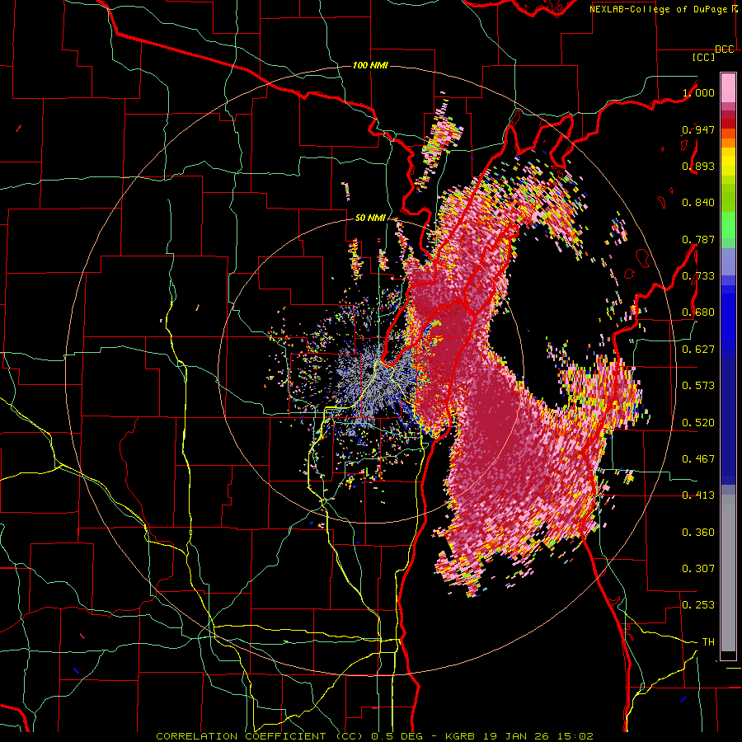Click the 0.413 legend value
The height and width of the screenshot is (742, 742).
click(698, 495)
